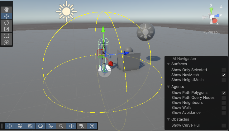Click the bottom toolbar drag handle

tap(2, 126)
